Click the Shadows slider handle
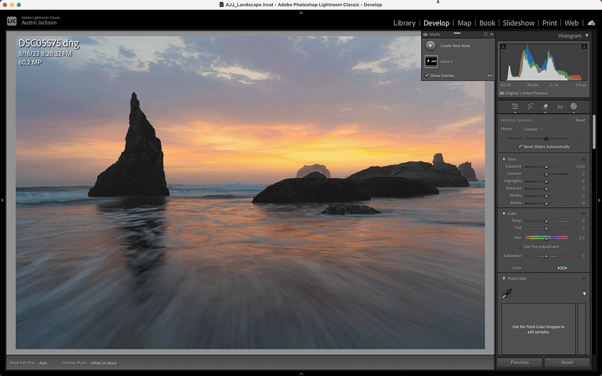The image size is (602, 376). click(x=546, y=189)
